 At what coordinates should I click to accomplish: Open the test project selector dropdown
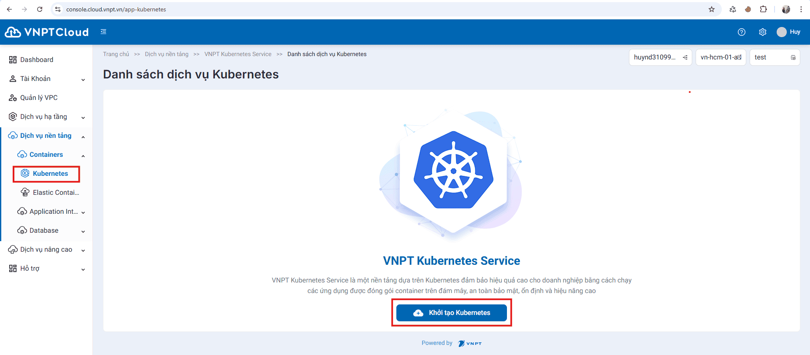click(x=774, y=57)
